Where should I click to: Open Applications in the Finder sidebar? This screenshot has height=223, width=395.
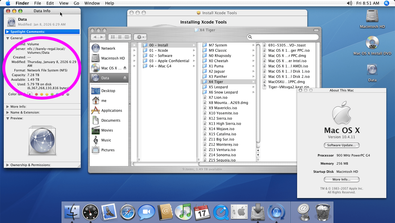point(112,111)
